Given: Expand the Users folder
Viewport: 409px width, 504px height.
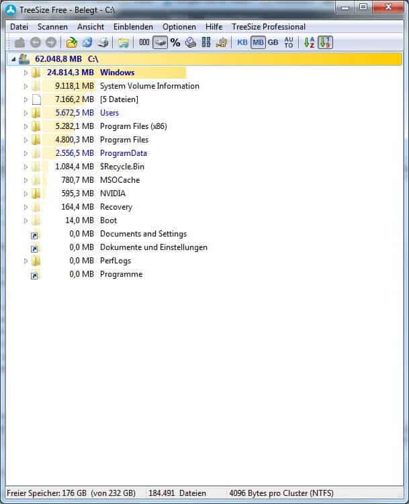Looking at the screenshot, I should coord(26,113).
